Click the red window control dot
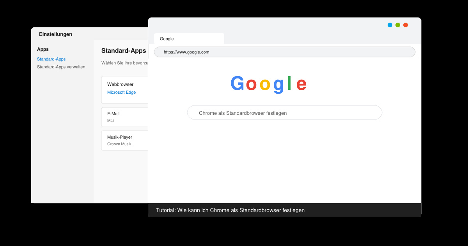This screenshot has width=468, height=246. 406,25
